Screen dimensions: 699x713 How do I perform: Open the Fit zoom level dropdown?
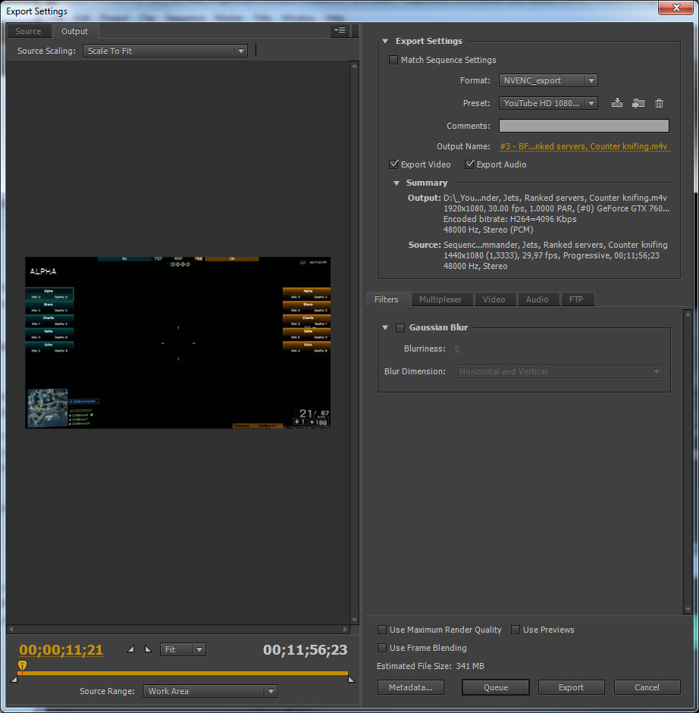183,649
